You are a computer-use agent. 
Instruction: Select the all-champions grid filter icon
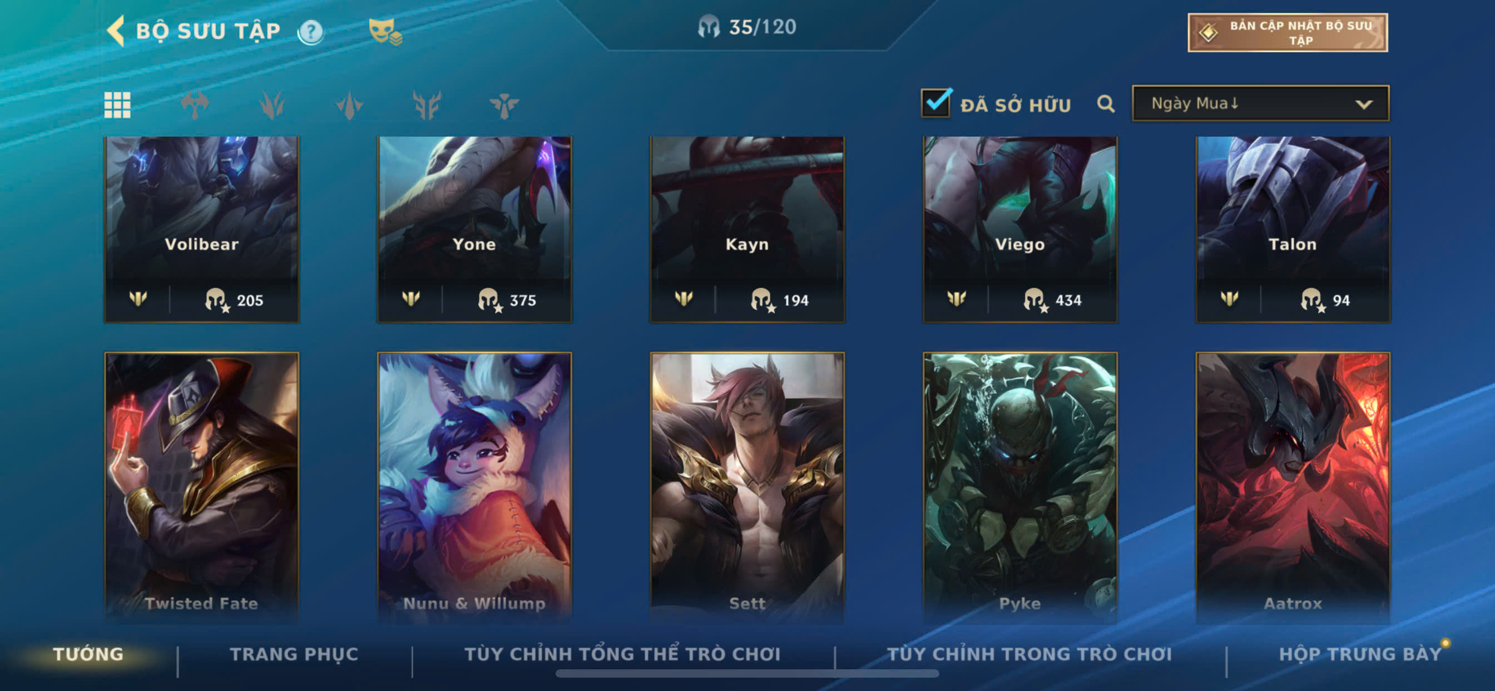(x=117, y=105)
